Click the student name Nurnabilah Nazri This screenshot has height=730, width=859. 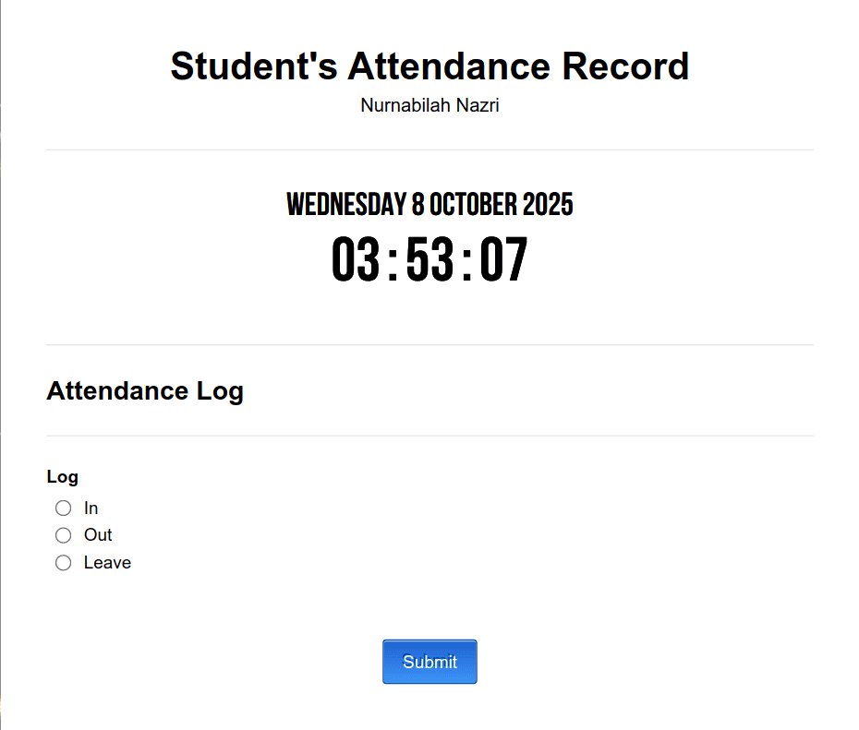coord(429,105)
